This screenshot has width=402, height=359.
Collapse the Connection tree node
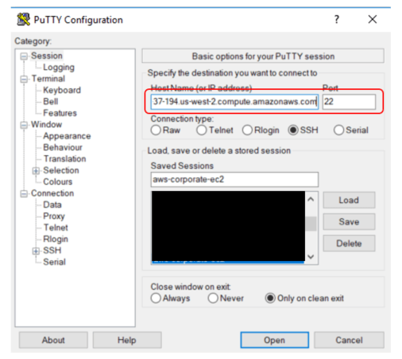point(24,193)
